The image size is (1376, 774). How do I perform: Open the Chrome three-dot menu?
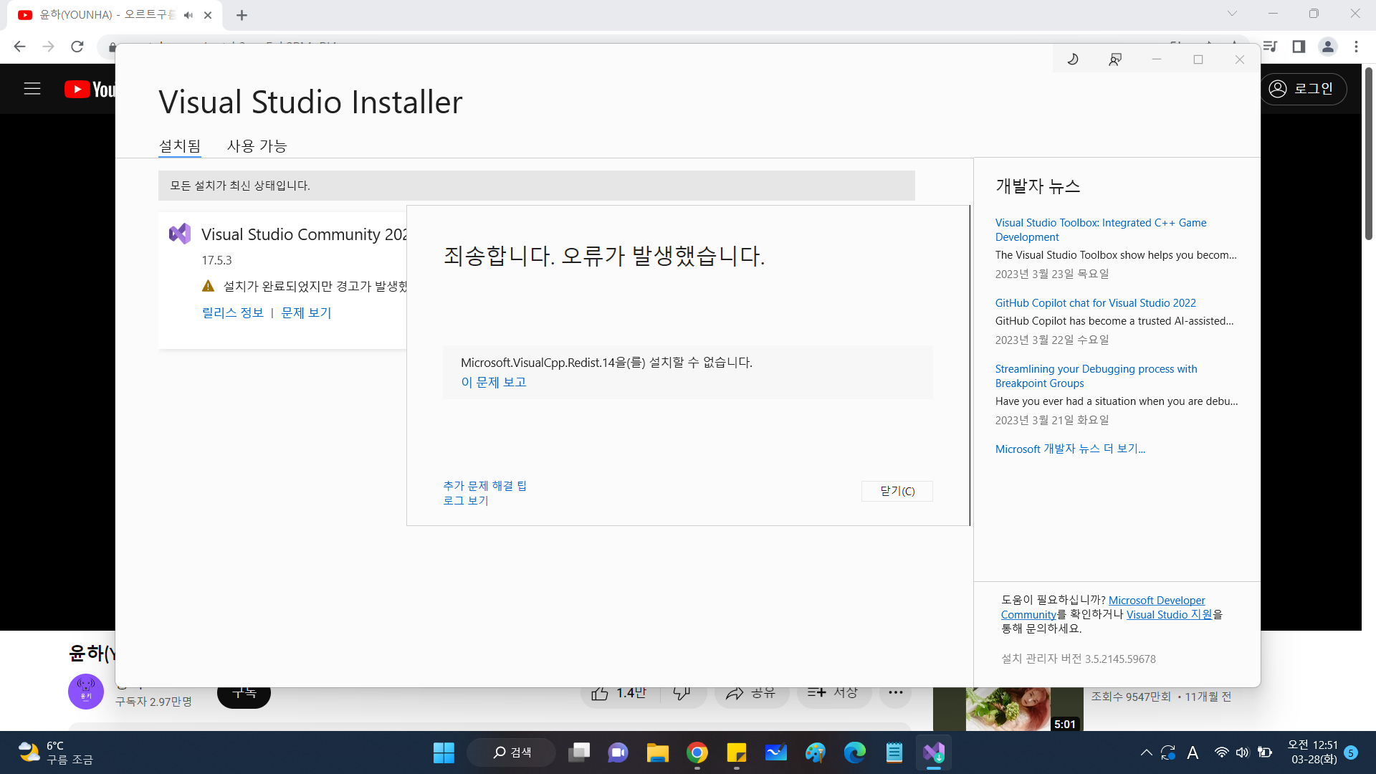pos(1356,47)
